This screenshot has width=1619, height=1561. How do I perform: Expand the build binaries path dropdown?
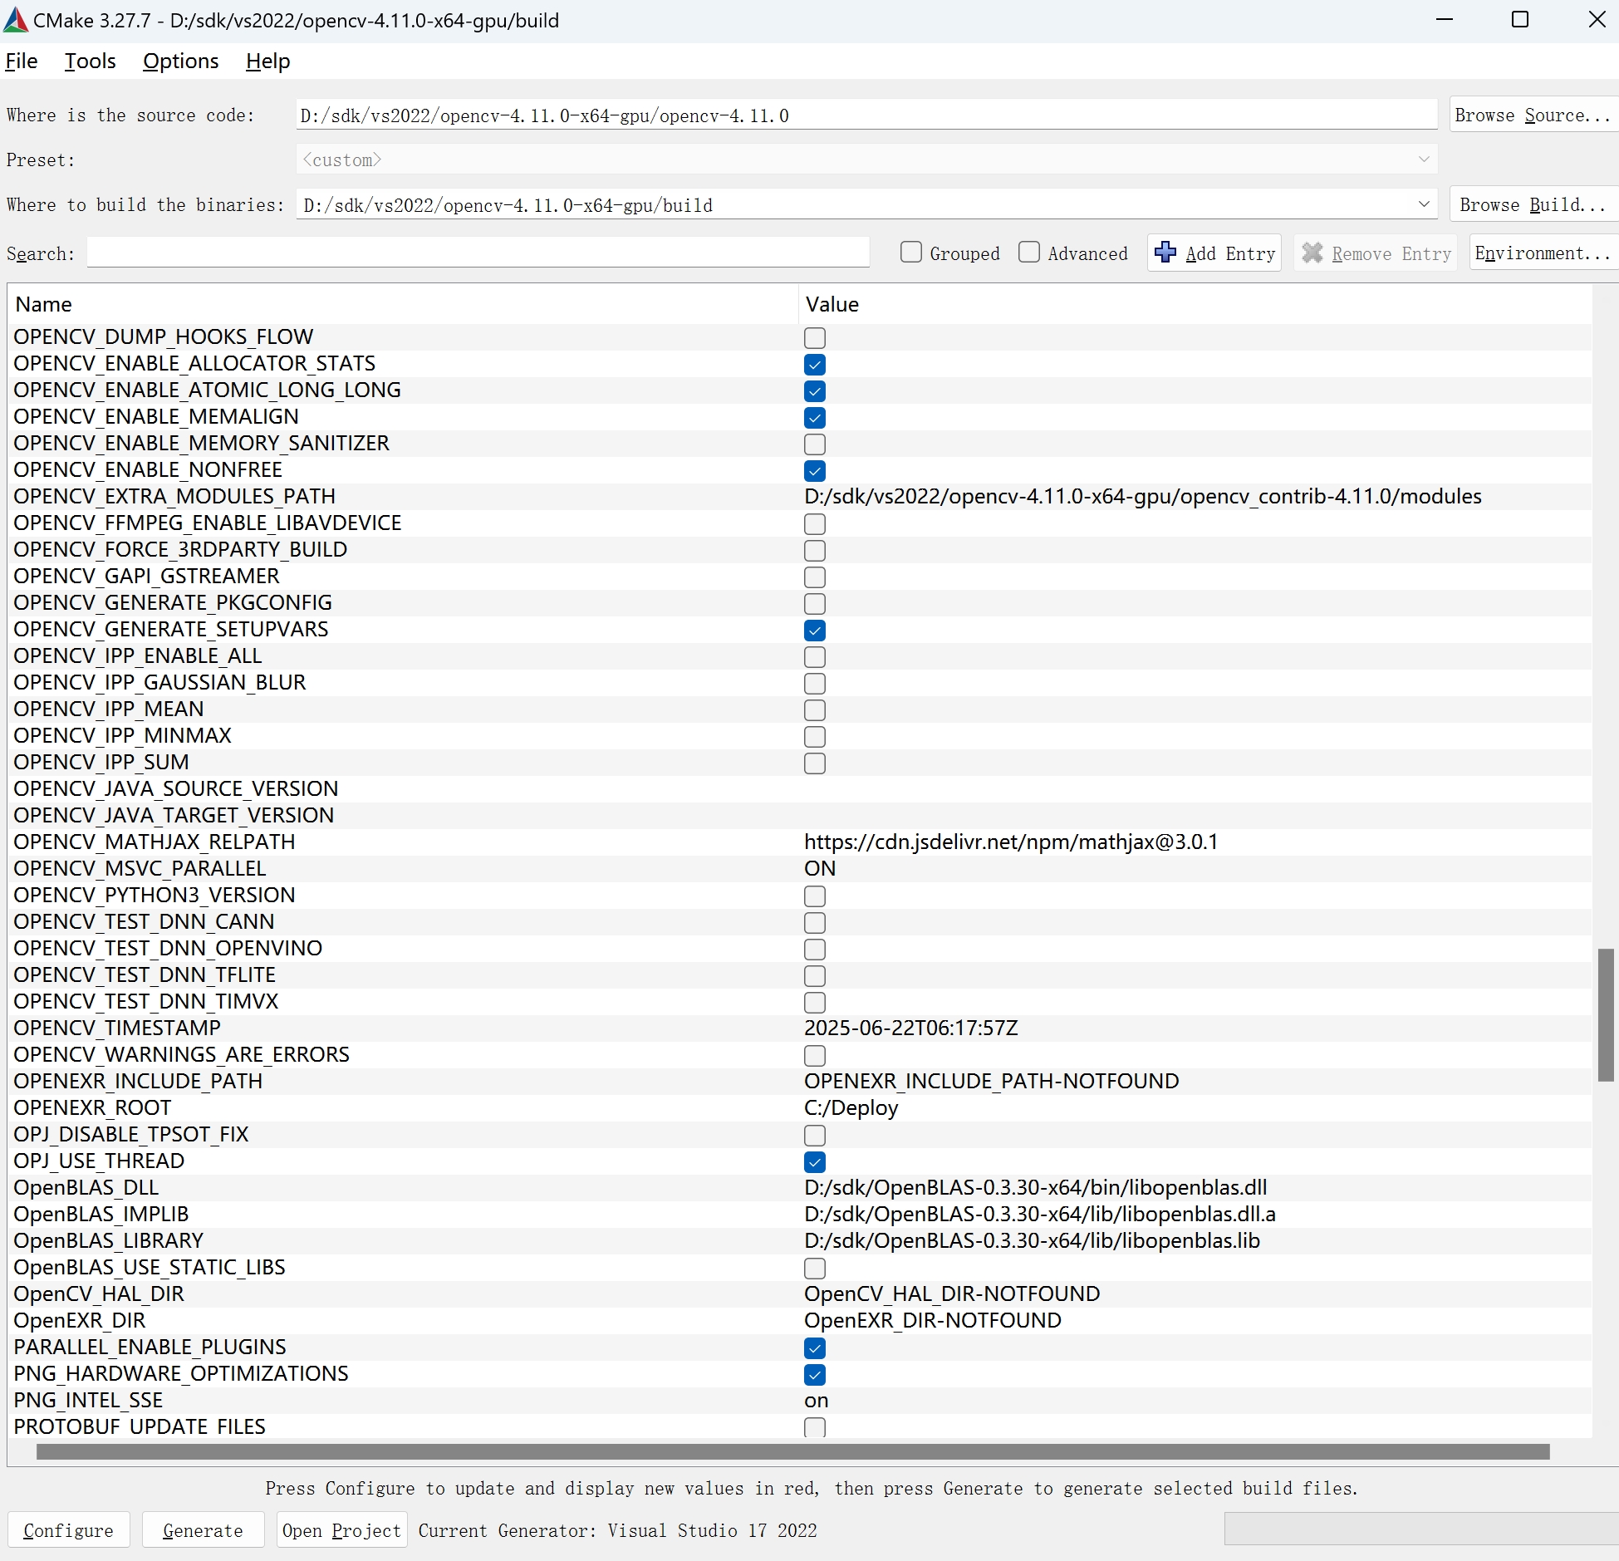tap(1423, 204)
